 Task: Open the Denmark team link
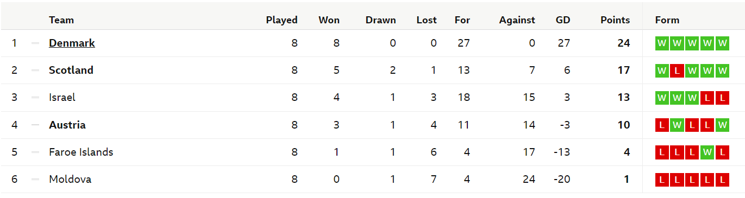[72, 43]
